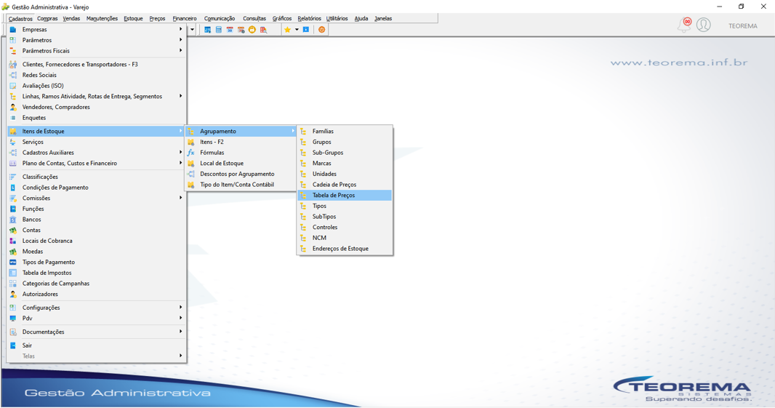Screen dimensions: 775x408
Task: Open the Ajuda menu
Action: (361, 18)
